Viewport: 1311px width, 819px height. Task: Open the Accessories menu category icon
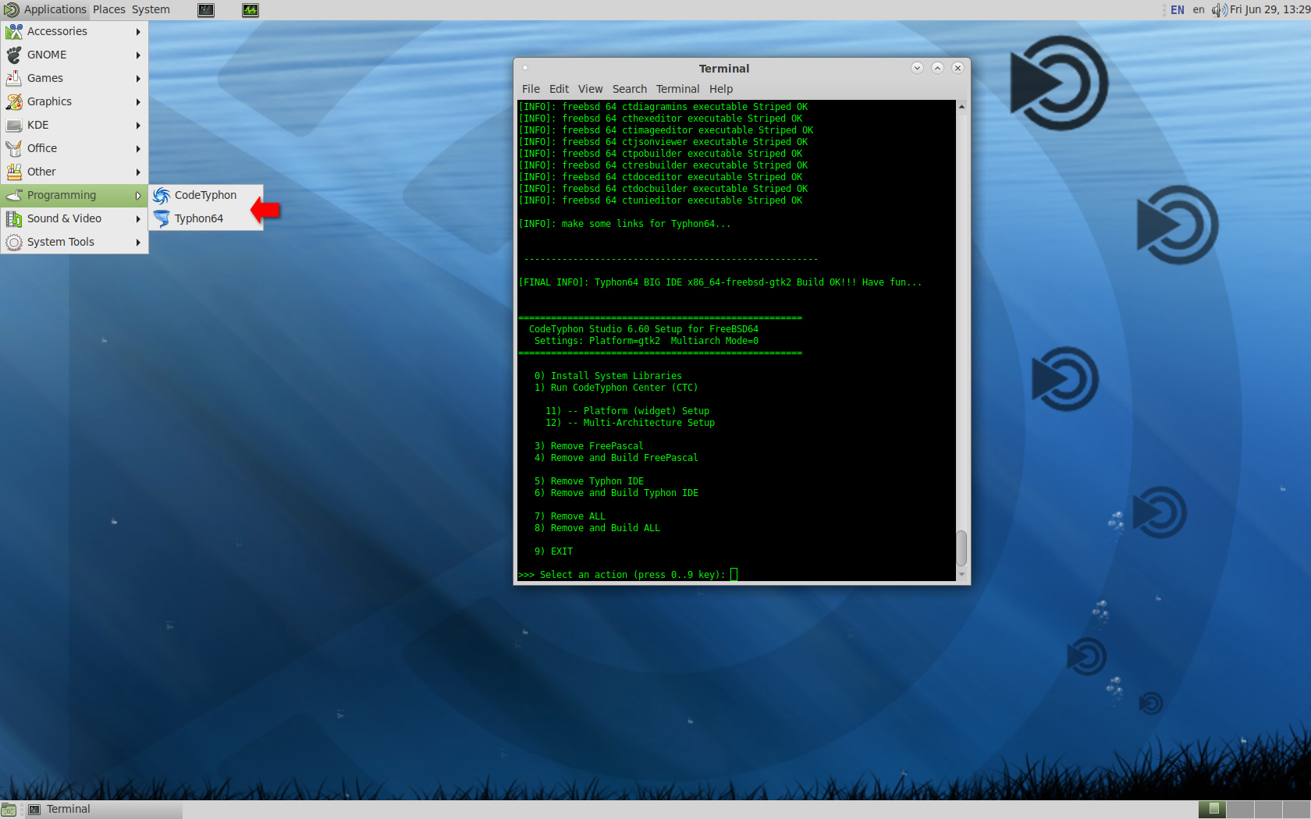tap(14, 31)
